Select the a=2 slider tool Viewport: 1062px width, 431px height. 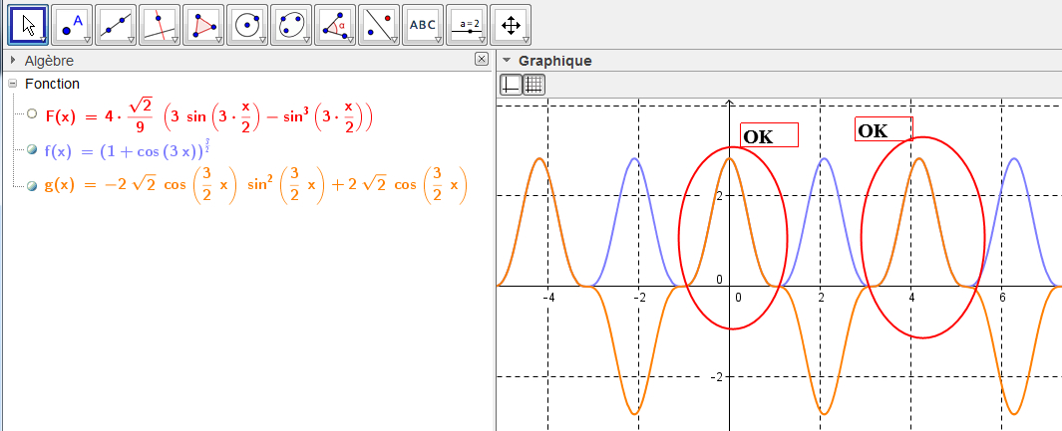pyautogui.click(x=467, y=25)
